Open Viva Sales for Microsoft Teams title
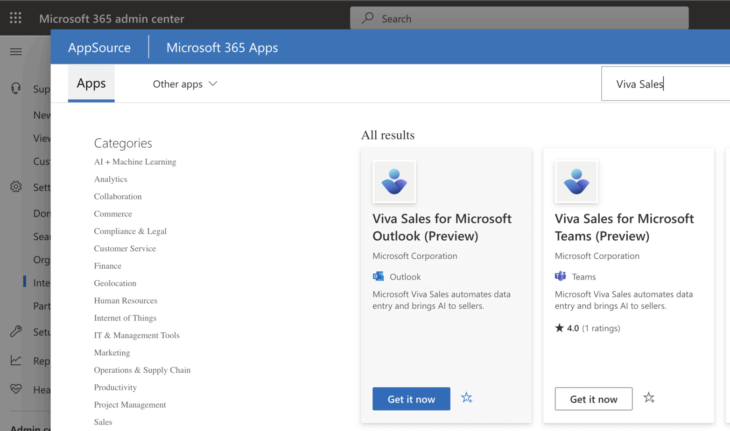This screenshot has height=431, width=730. (624, 227)
